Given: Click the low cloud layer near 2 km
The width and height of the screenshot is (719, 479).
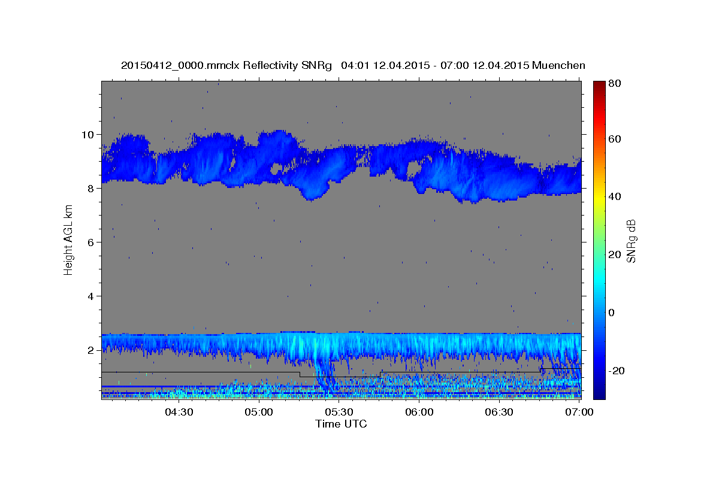Looking at the screenshot, I should tap(342, 347).
